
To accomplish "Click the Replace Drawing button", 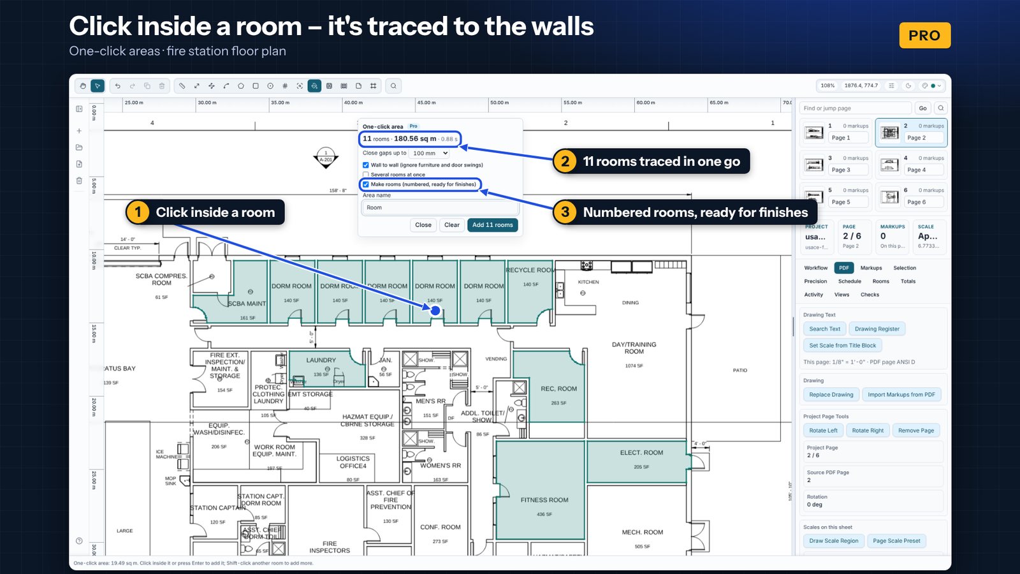I will pyautogui.click(x=831, y=395).
